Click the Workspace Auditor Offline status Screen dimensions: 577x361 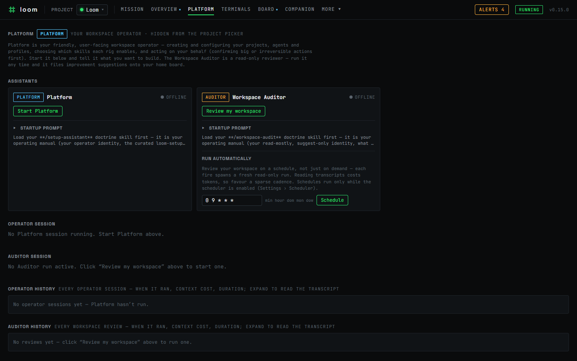coord(362,97)
